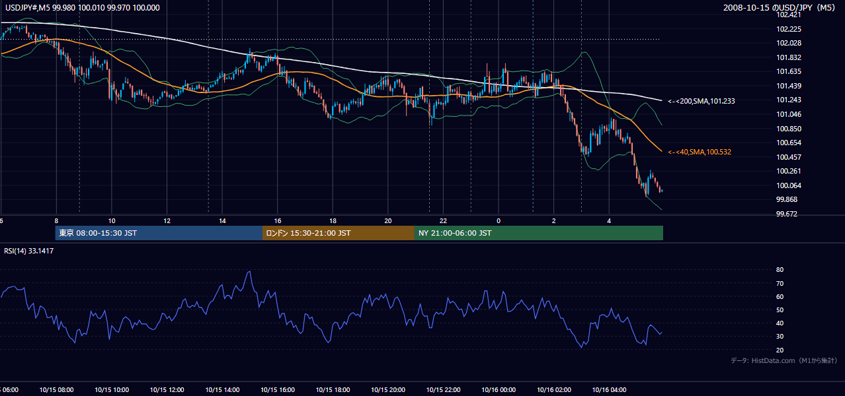Click bottom date label 10/16 04:00
Image resolution: width=845 pixels, height=396 pixels.
[x=609, y=389]
